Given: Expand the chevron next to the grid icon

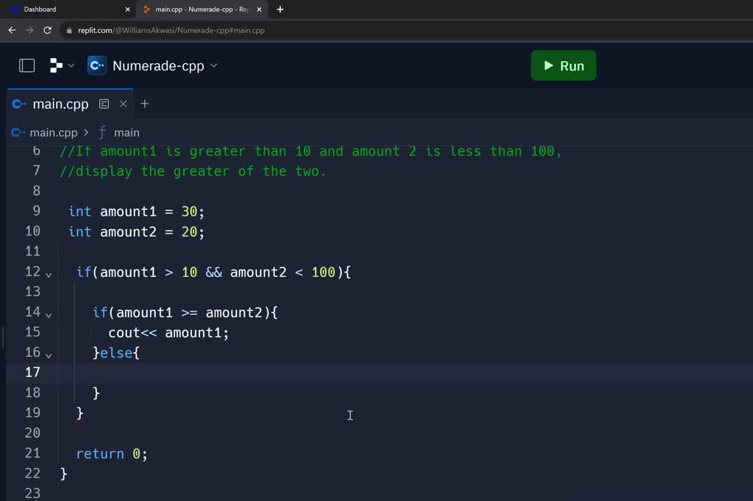Looking at the screenshot, I should [x=71, y=65].
